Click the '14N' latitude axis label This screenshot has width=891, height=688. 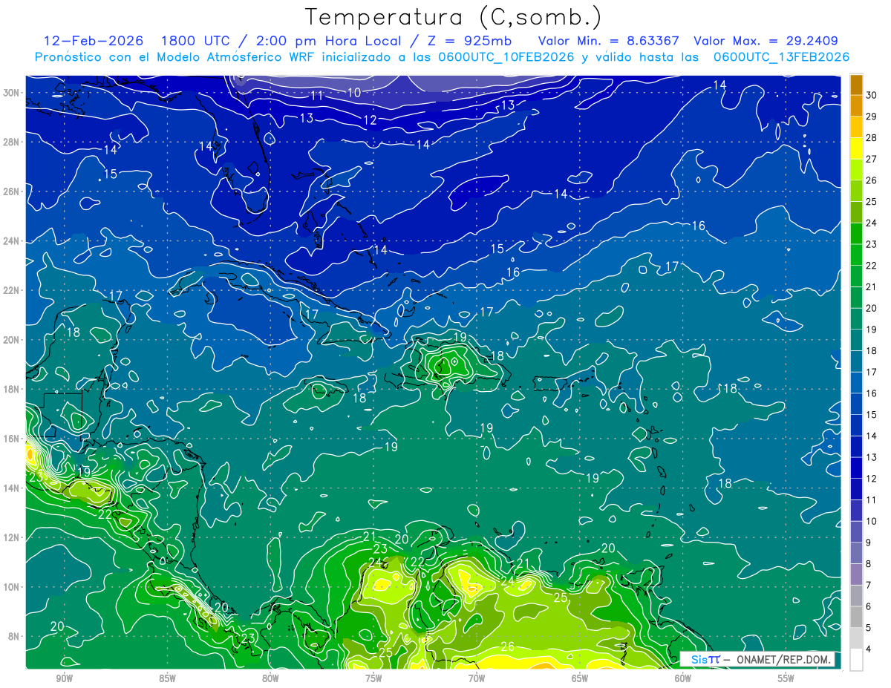click(x=13, y=488)
